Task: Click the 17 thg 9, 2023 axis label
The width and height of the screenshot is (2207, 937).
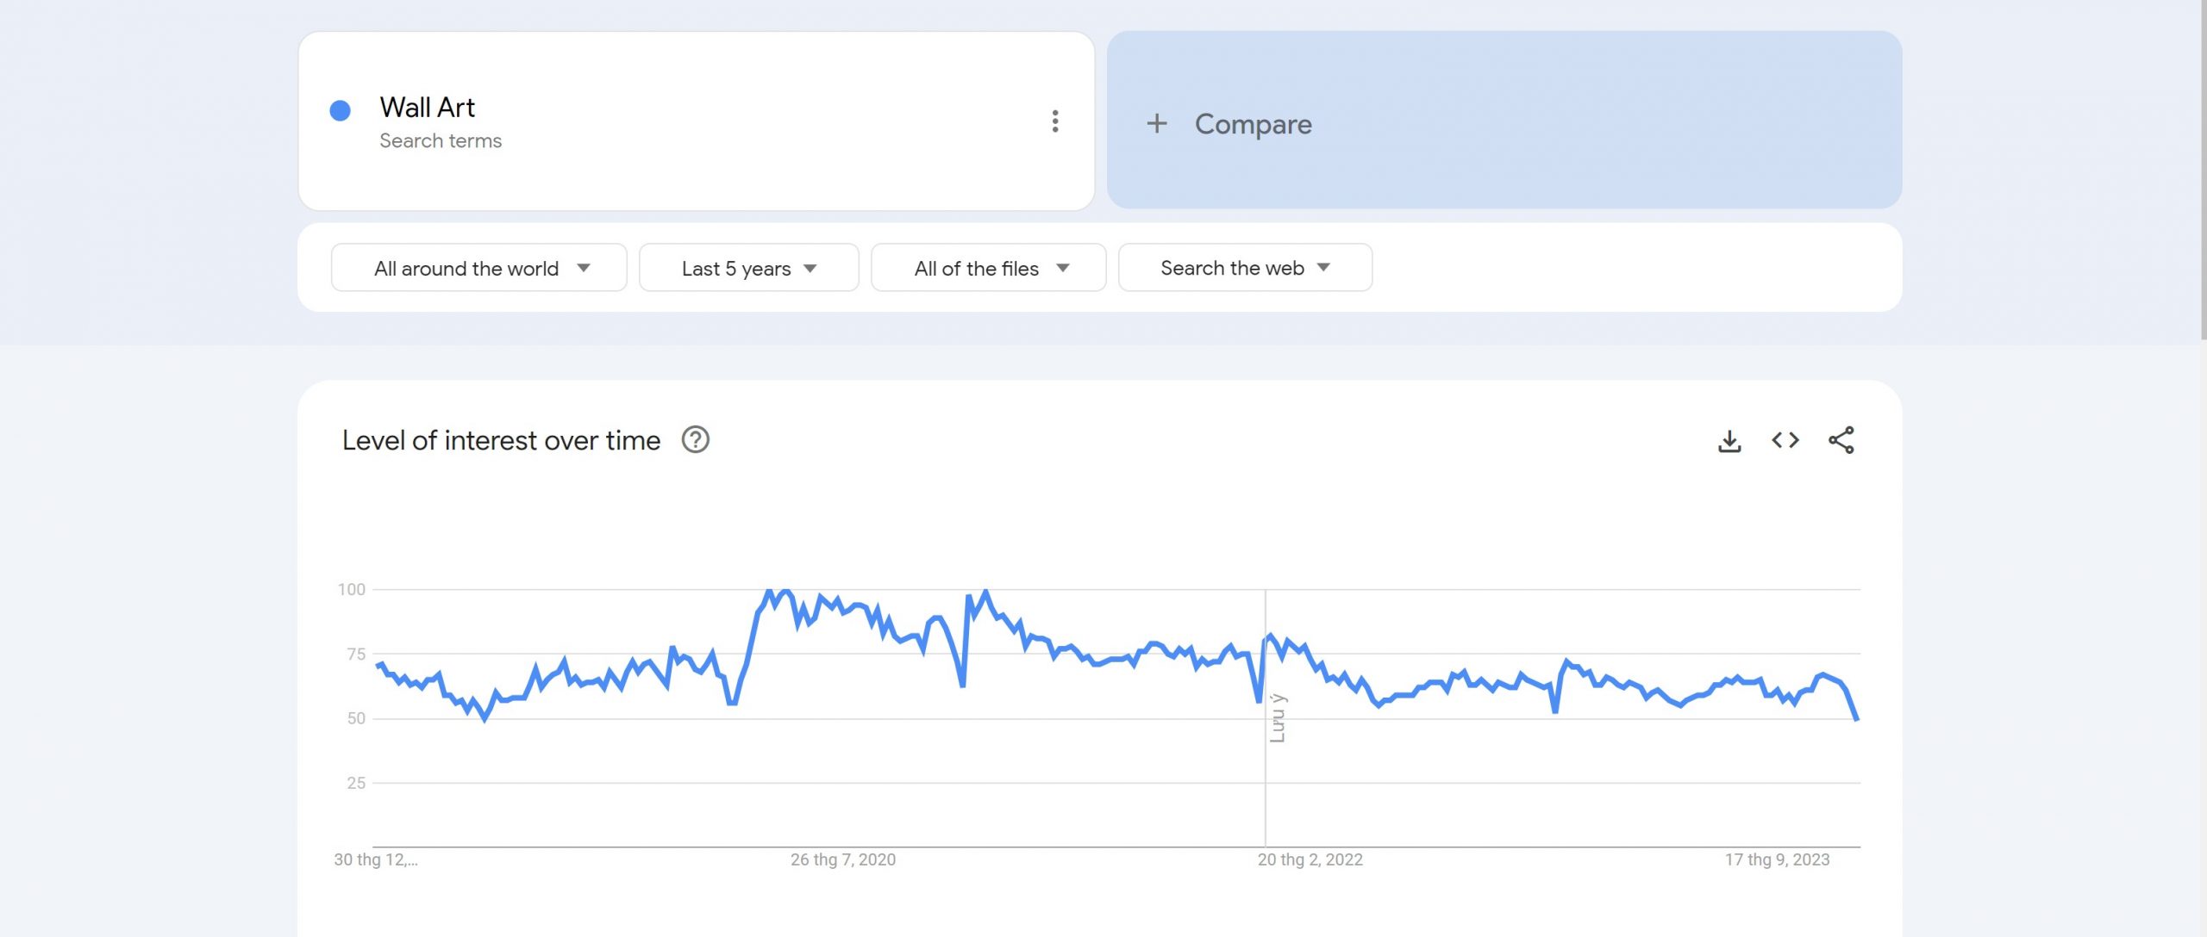Action: pyautogui.click(x=1776, y=859)
